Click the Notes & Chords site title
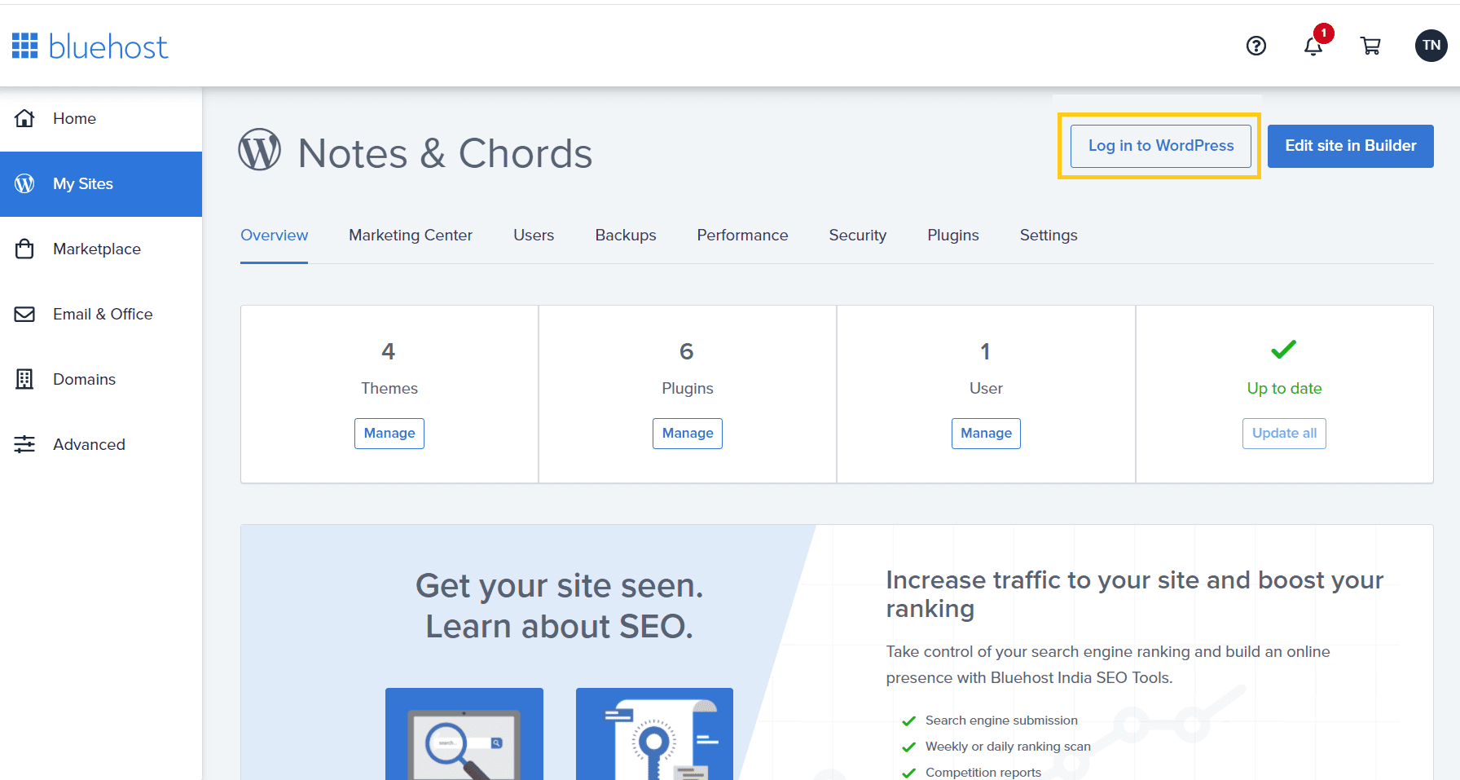1460x780 pixels. (445, 153)
